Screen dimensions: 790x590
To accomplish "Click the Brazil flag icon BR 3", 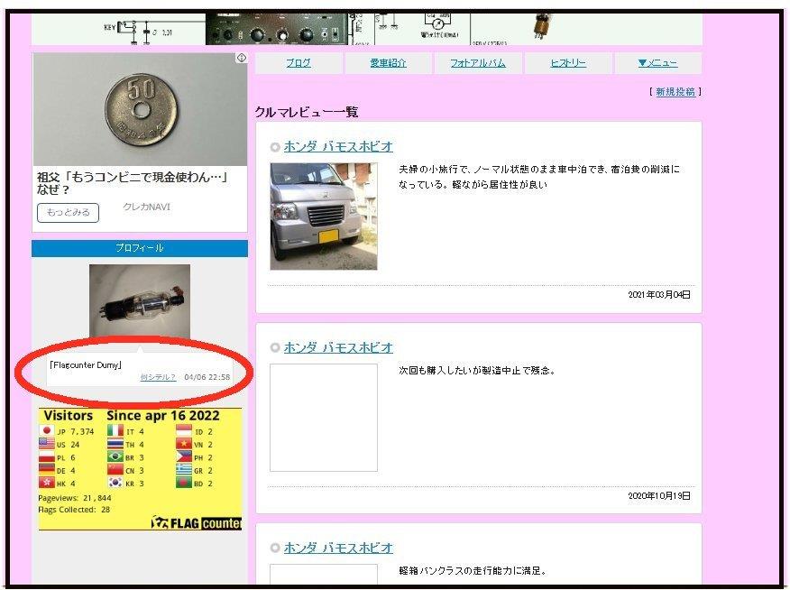I will click(x=115, y=457).
